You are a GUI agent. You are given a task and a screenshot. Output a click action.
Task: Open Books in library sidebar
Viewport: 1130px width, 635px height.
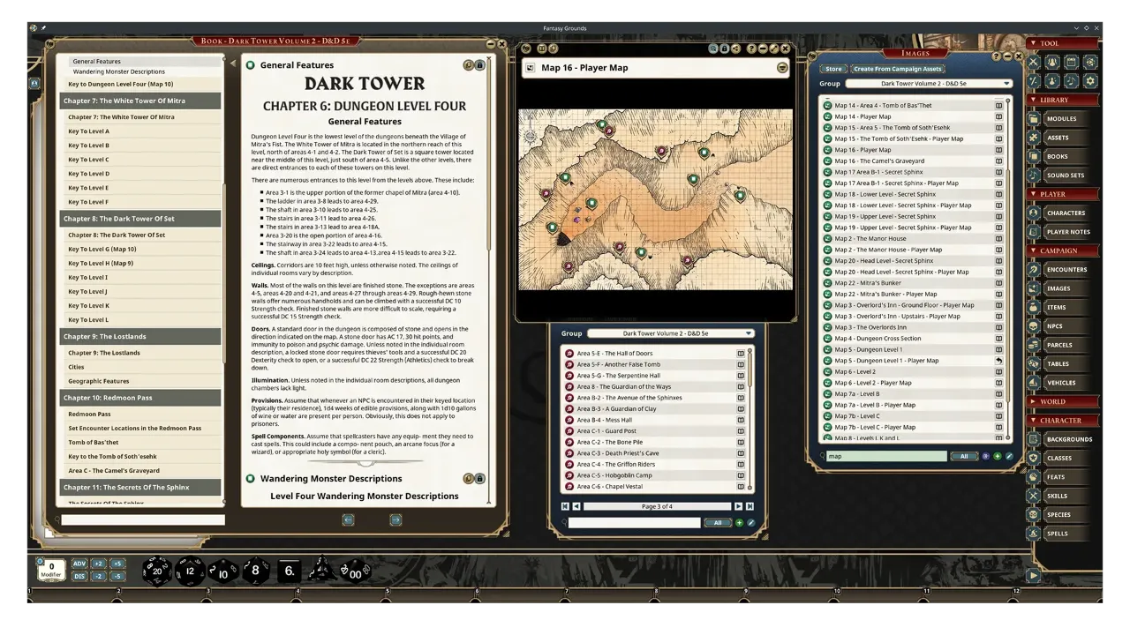point(1058,156)
